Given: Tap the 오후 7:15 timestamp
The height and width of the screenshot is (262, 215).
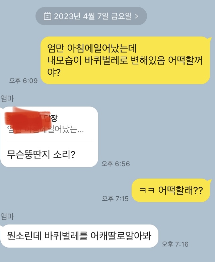Looking at the screenshot, I should 115,198.
